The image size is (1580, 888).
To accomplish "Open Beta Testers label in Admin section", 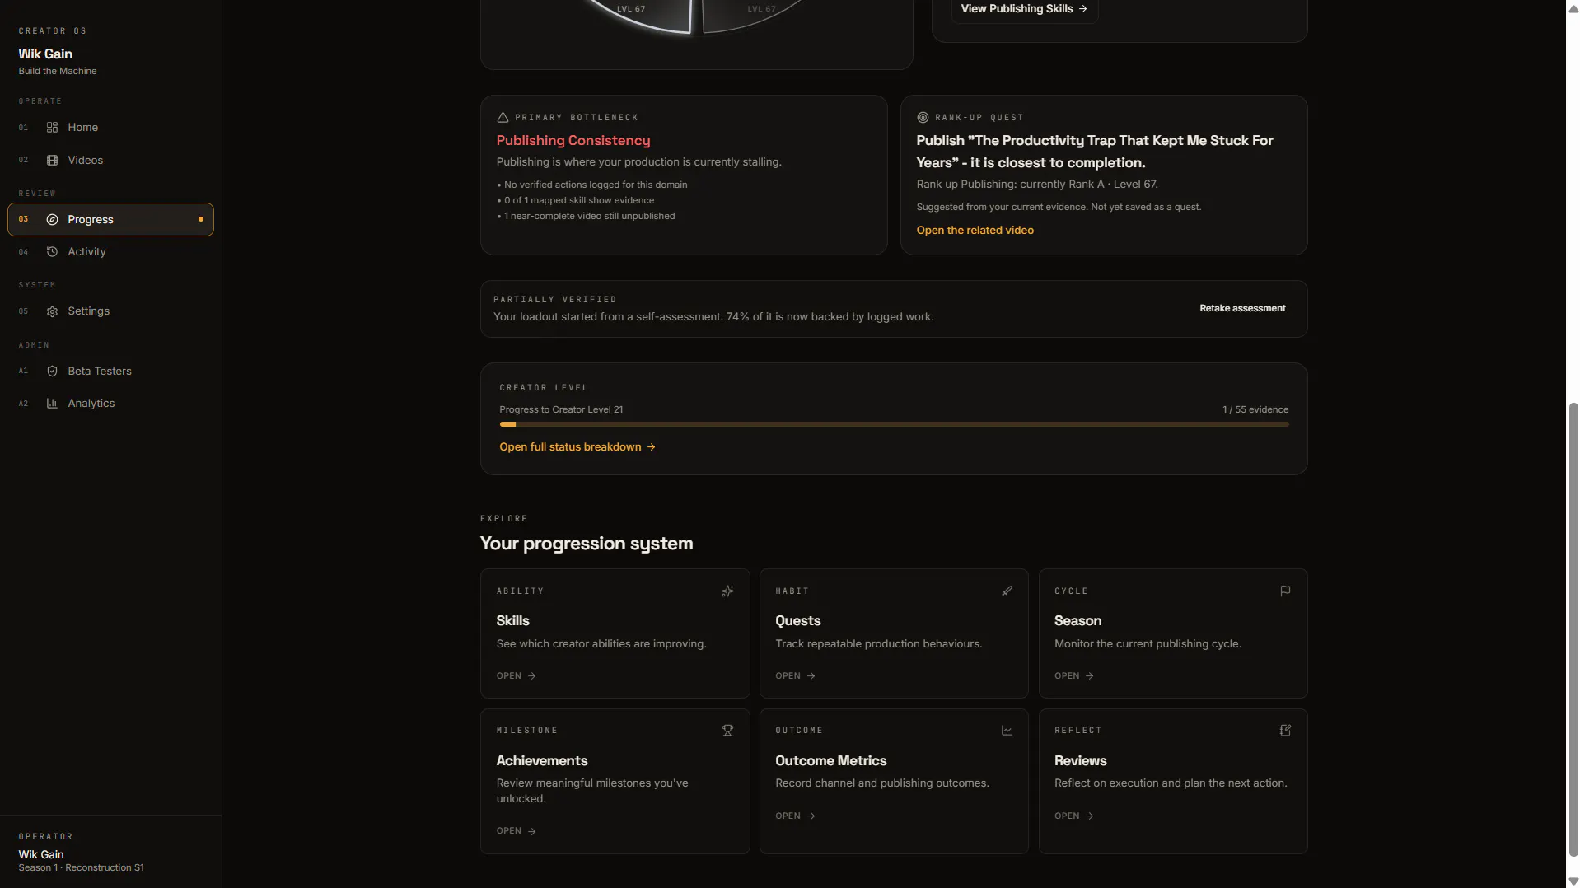I will tap(100, 372).
